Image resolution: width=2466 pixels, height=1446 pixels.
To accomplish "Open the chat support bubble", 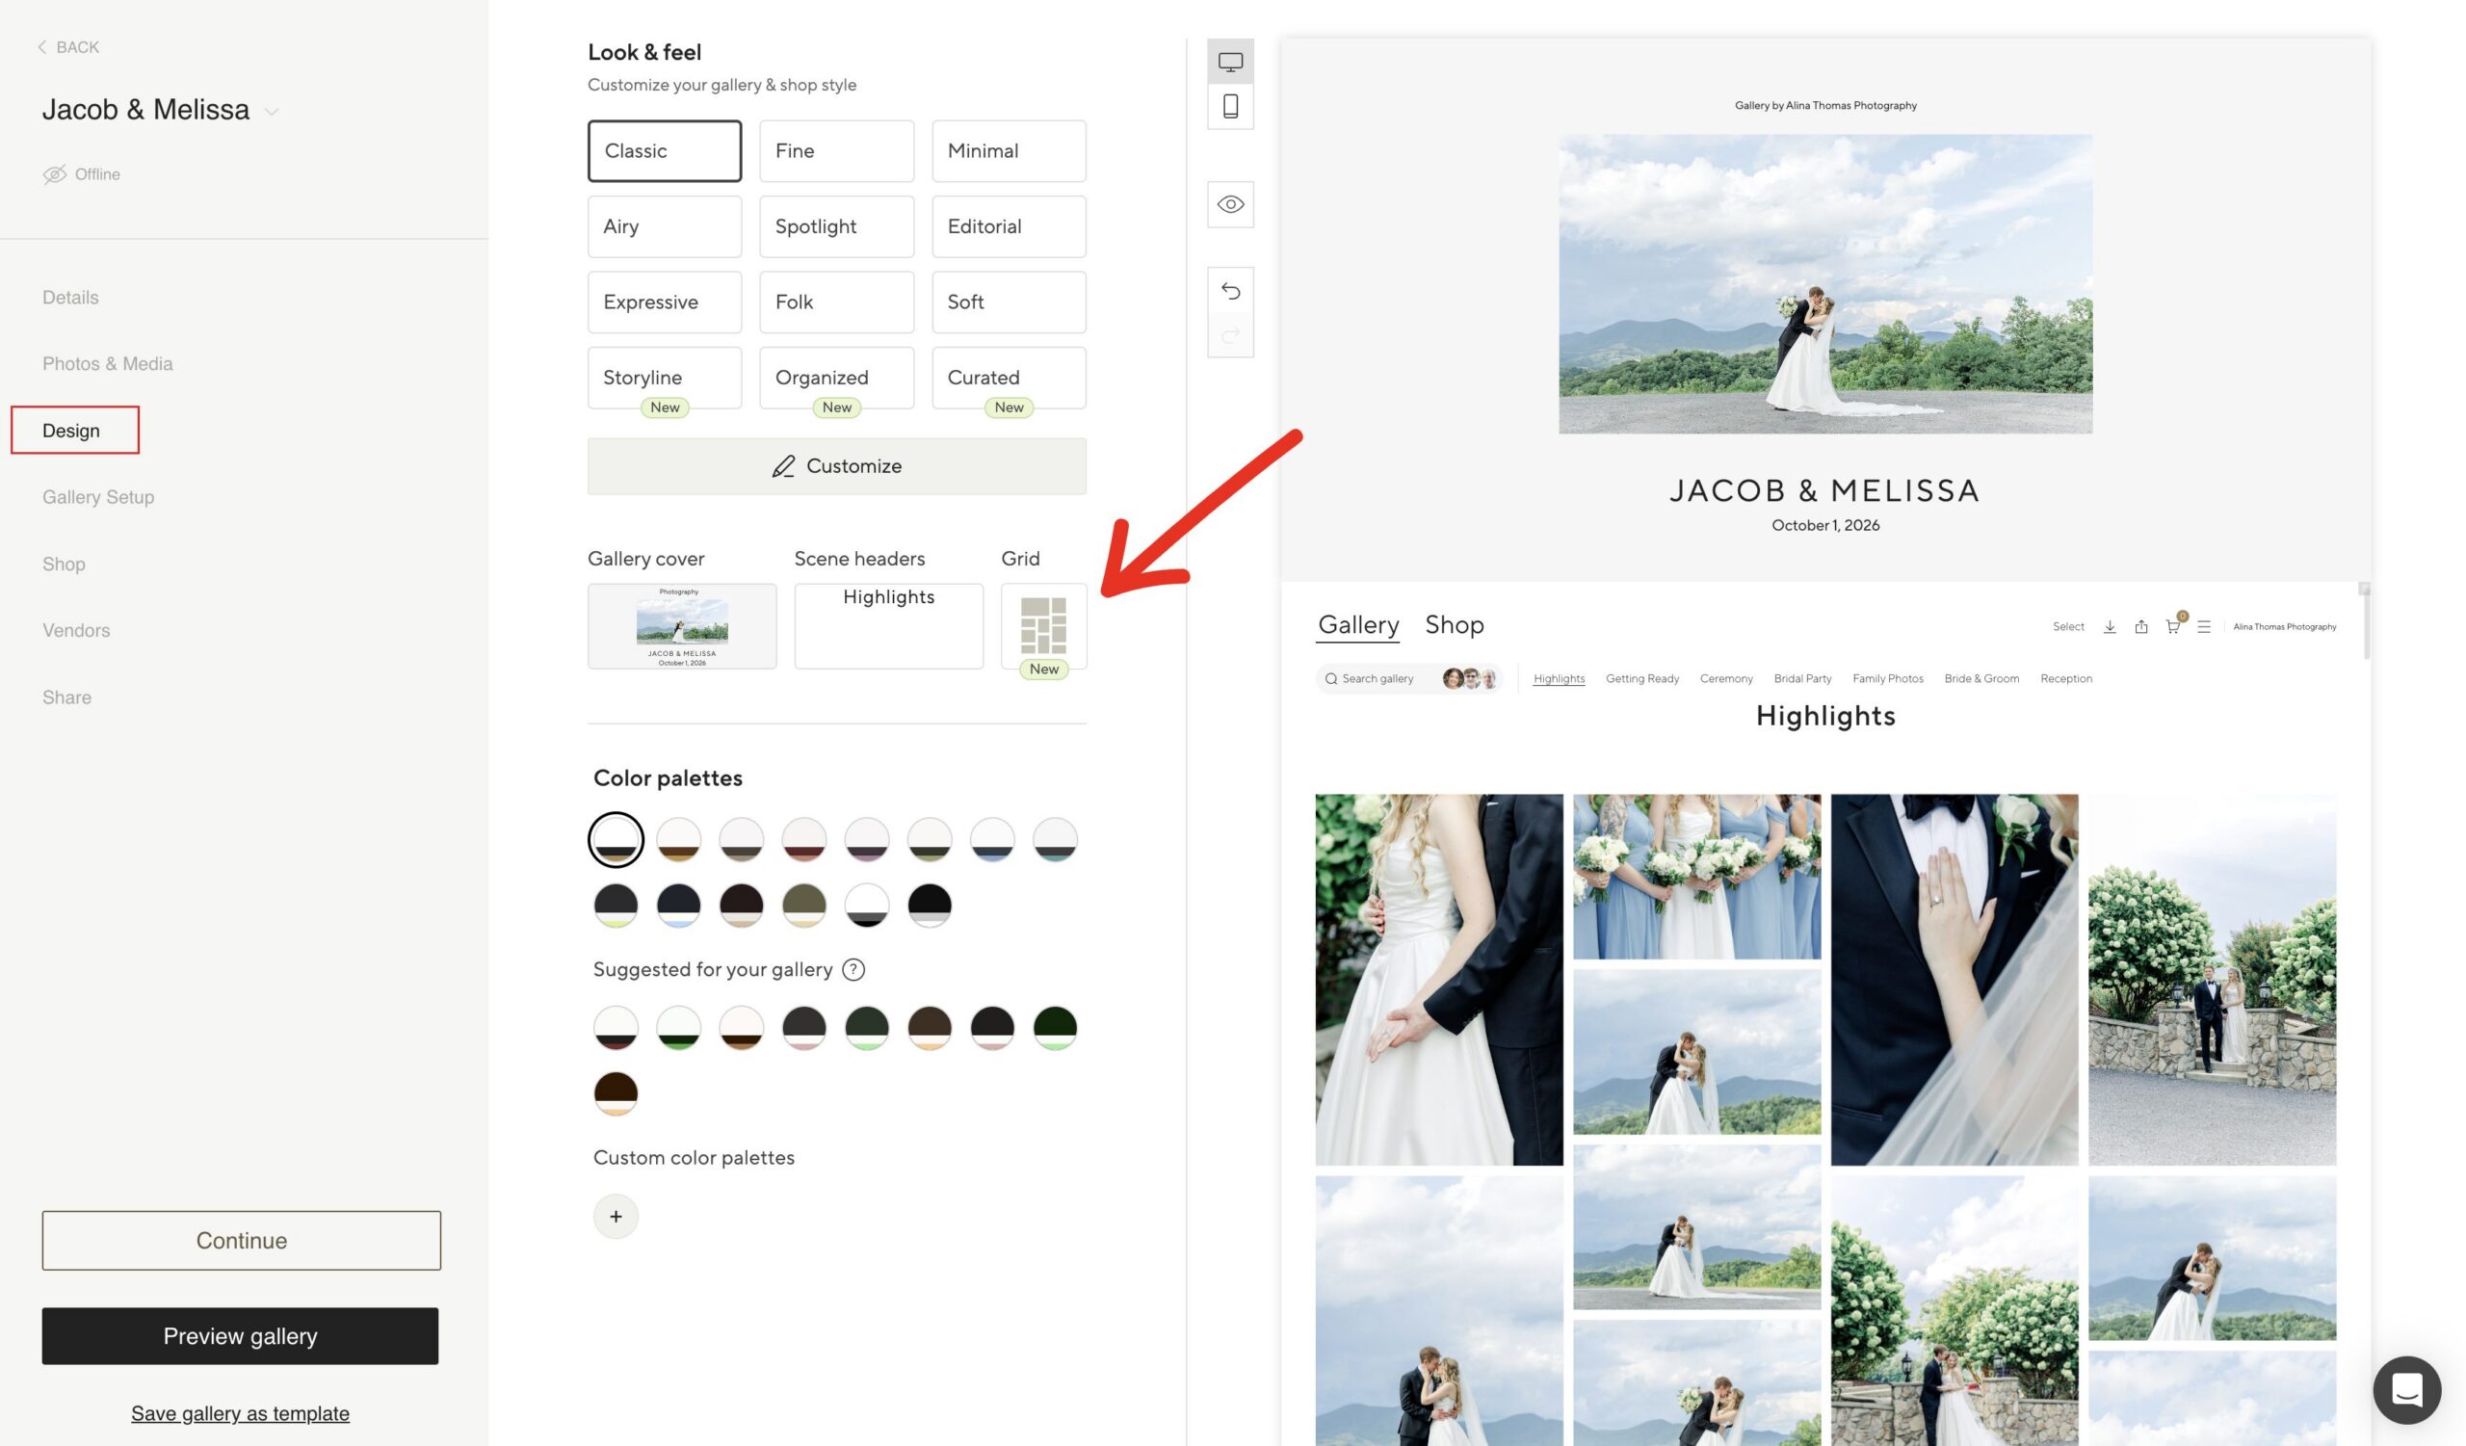I will click(2406, 1389).
